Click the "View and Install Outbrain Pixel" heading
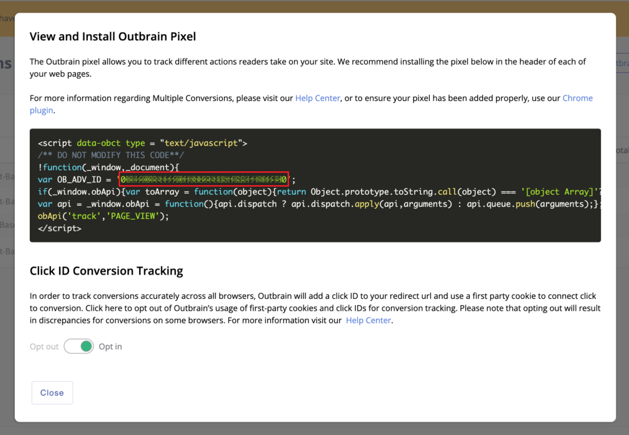The height and width of the screenshot is (435, 629). [x=113, y=37]
